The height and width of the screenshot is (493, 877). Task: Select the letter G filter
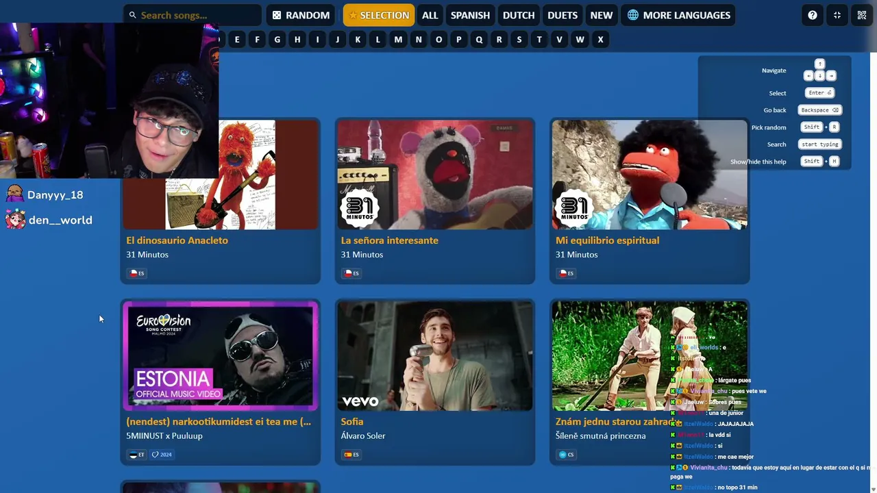277,40
